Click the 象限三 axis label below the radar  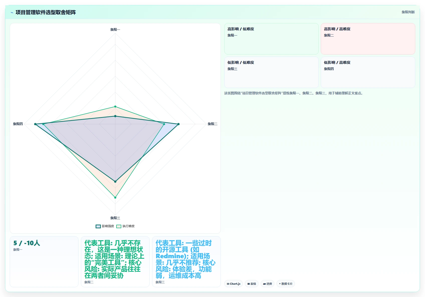coord(115,218)
